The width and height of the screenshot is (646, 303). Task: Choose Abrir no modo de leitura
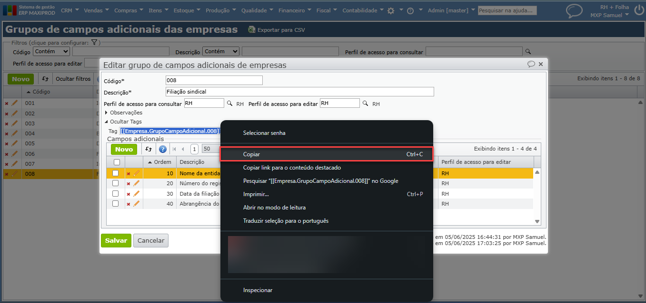[327, 208]
